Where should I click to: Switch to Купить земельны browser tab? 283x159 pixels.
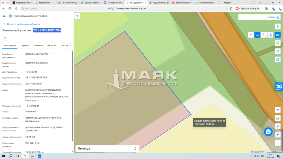click(x=91, y=3)
